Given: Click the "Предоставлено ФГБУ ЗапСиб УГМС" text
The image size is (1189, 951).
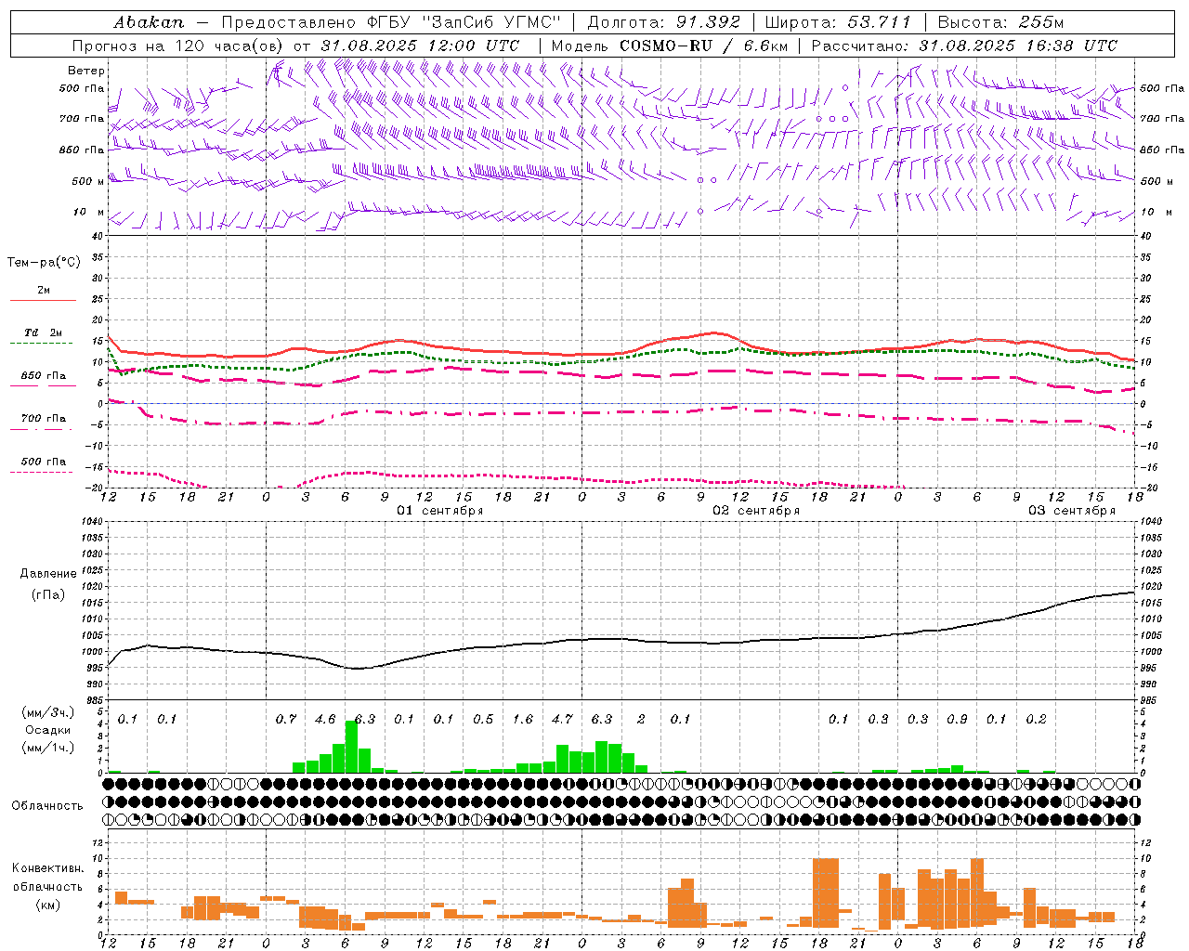Looking at the screenshot, I should [x=391, y=22].
